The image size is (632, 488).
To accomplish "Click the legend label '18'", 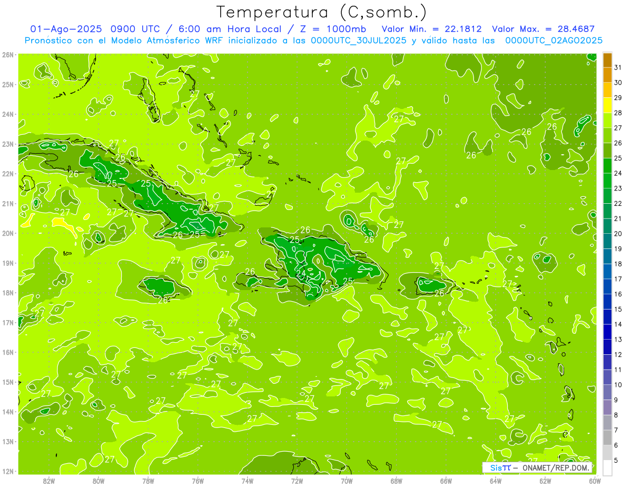I will 618,264.
